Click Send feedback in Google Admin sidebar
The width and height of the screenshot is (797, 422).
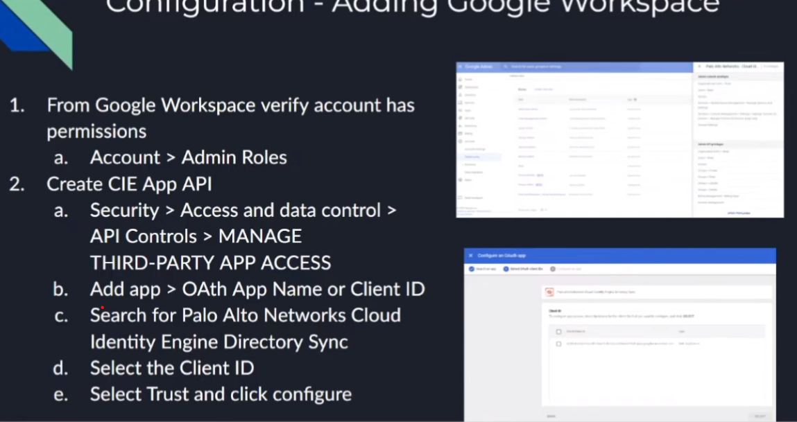tap(471, 197)
